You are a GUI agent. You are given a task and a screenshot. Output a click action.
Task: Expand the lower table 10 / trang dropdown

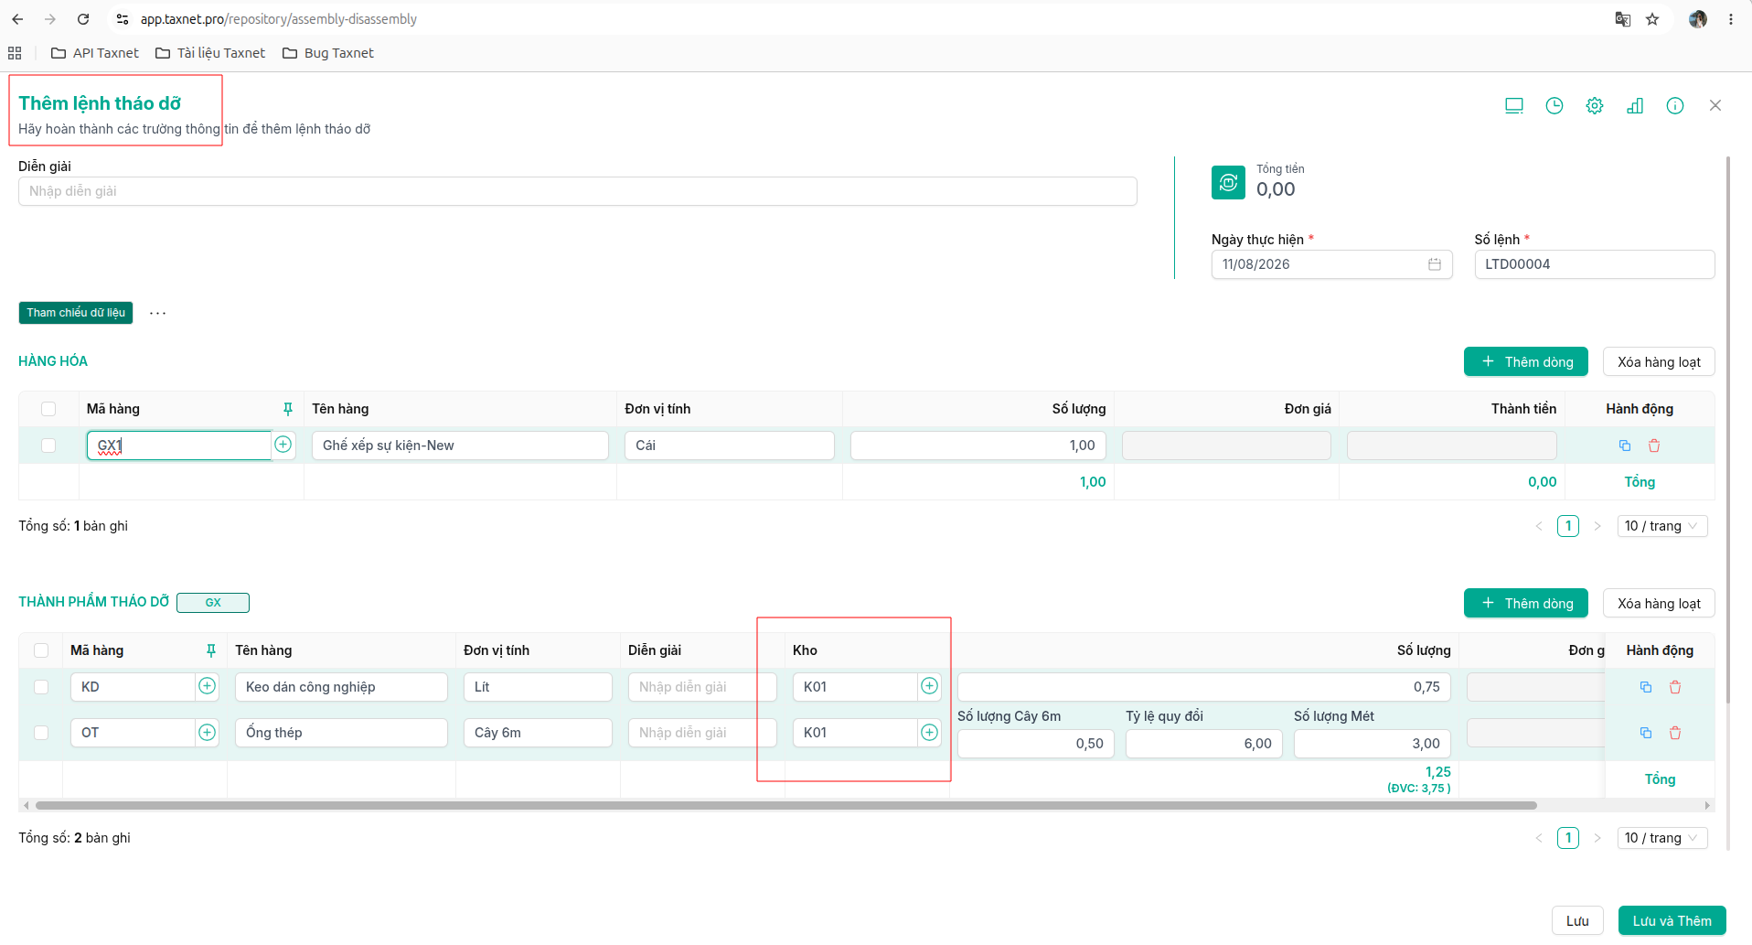[x=1661, y=838]
